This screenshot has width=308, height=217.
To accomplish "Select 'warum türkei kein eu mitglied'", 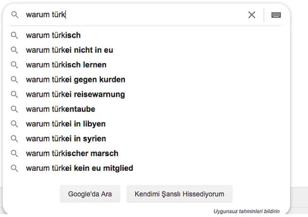I will pyautogui.click(x=79, y=168).
